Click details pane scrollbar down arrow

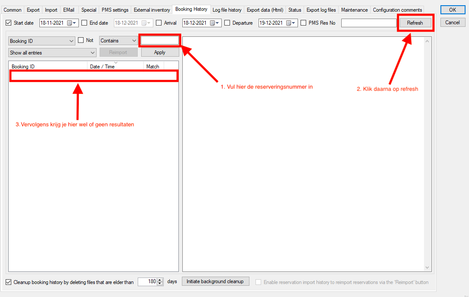tap(427, 268)
